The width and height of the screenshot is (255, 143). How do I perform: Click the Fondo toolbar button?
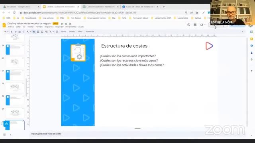pos(64,32)
